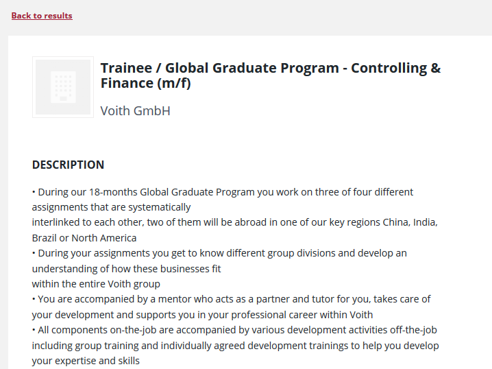Click the company logo placeholder image

(63, 87)
